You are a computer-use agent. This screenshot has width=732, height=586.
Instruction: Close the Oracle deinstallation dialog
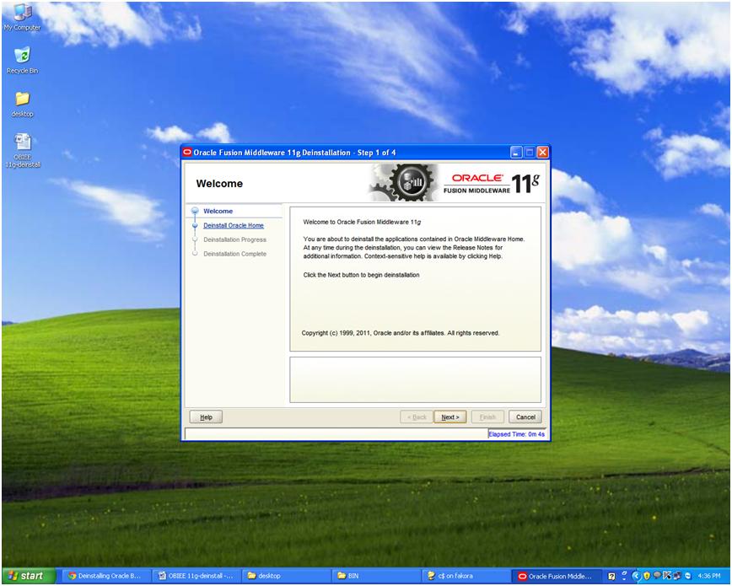point(542,153)
